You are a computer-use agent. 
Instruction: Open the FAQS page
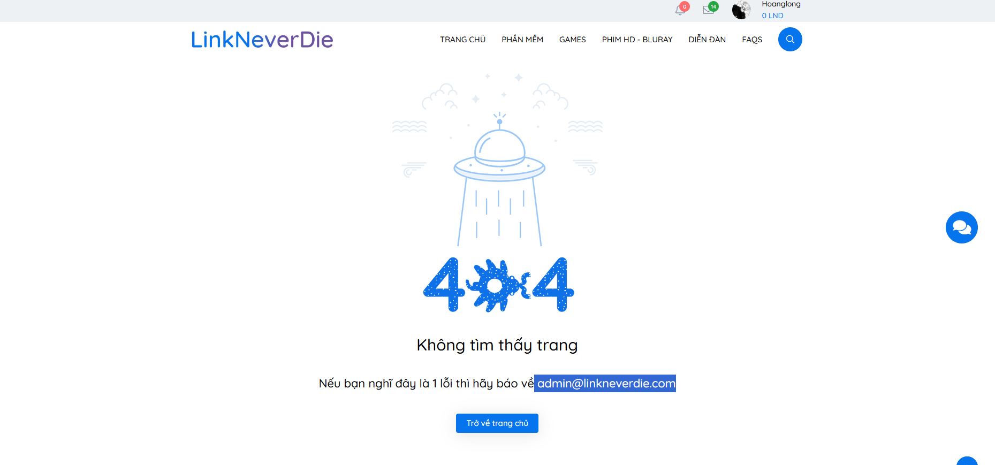[x=751, y=40]
